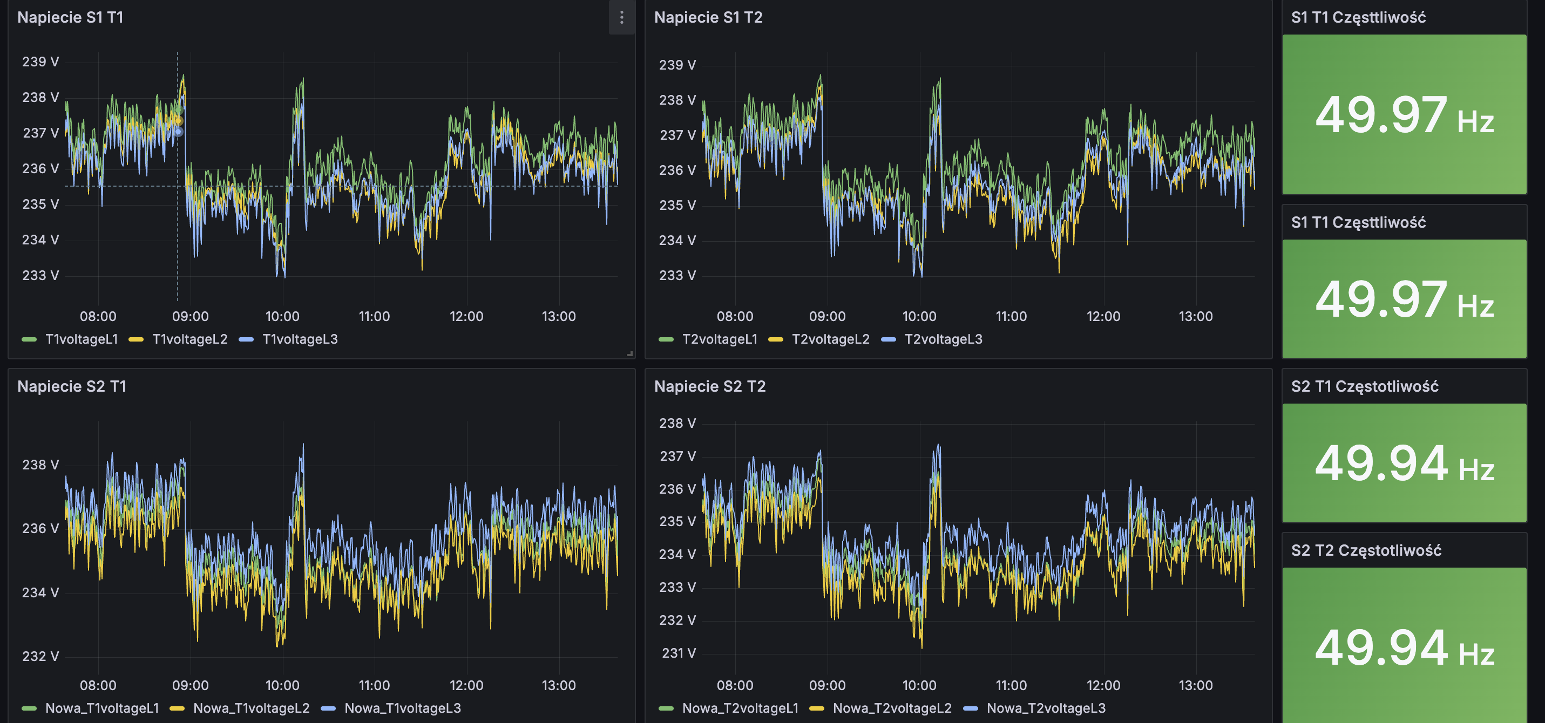This screenshot has width=1545, height=723.
Task: Toggle Nowa_T2voltageL1 legend entry
Action: [740, 708]
